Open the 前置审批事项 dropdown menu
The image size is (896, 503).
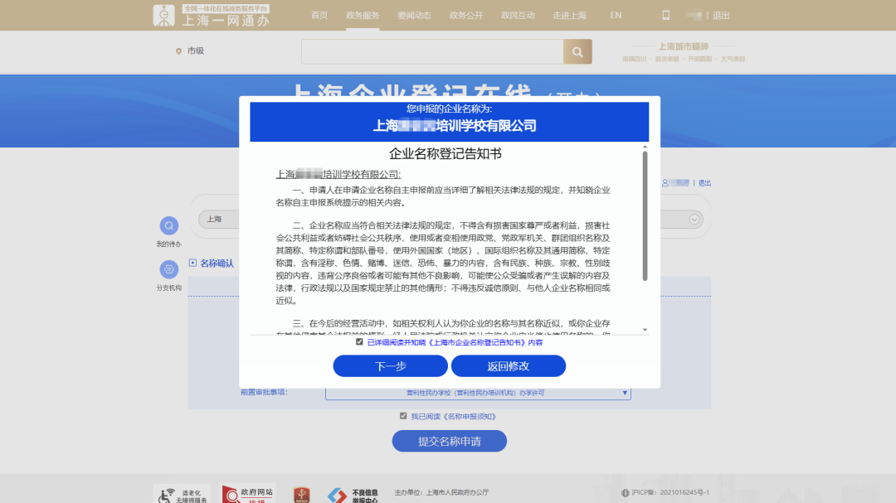[x=626, y=394]
